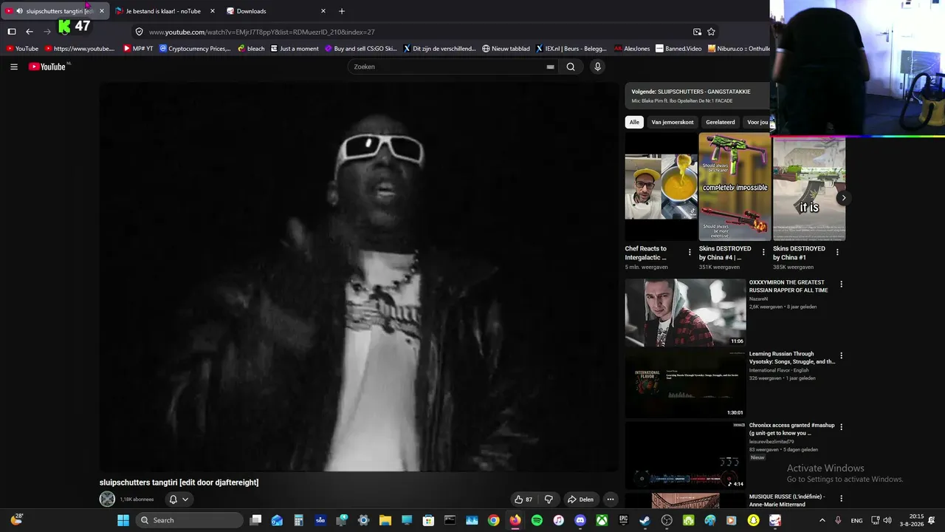Open options for Chef Reacts short
Viewport: 945px width, 532px height.
690,253
